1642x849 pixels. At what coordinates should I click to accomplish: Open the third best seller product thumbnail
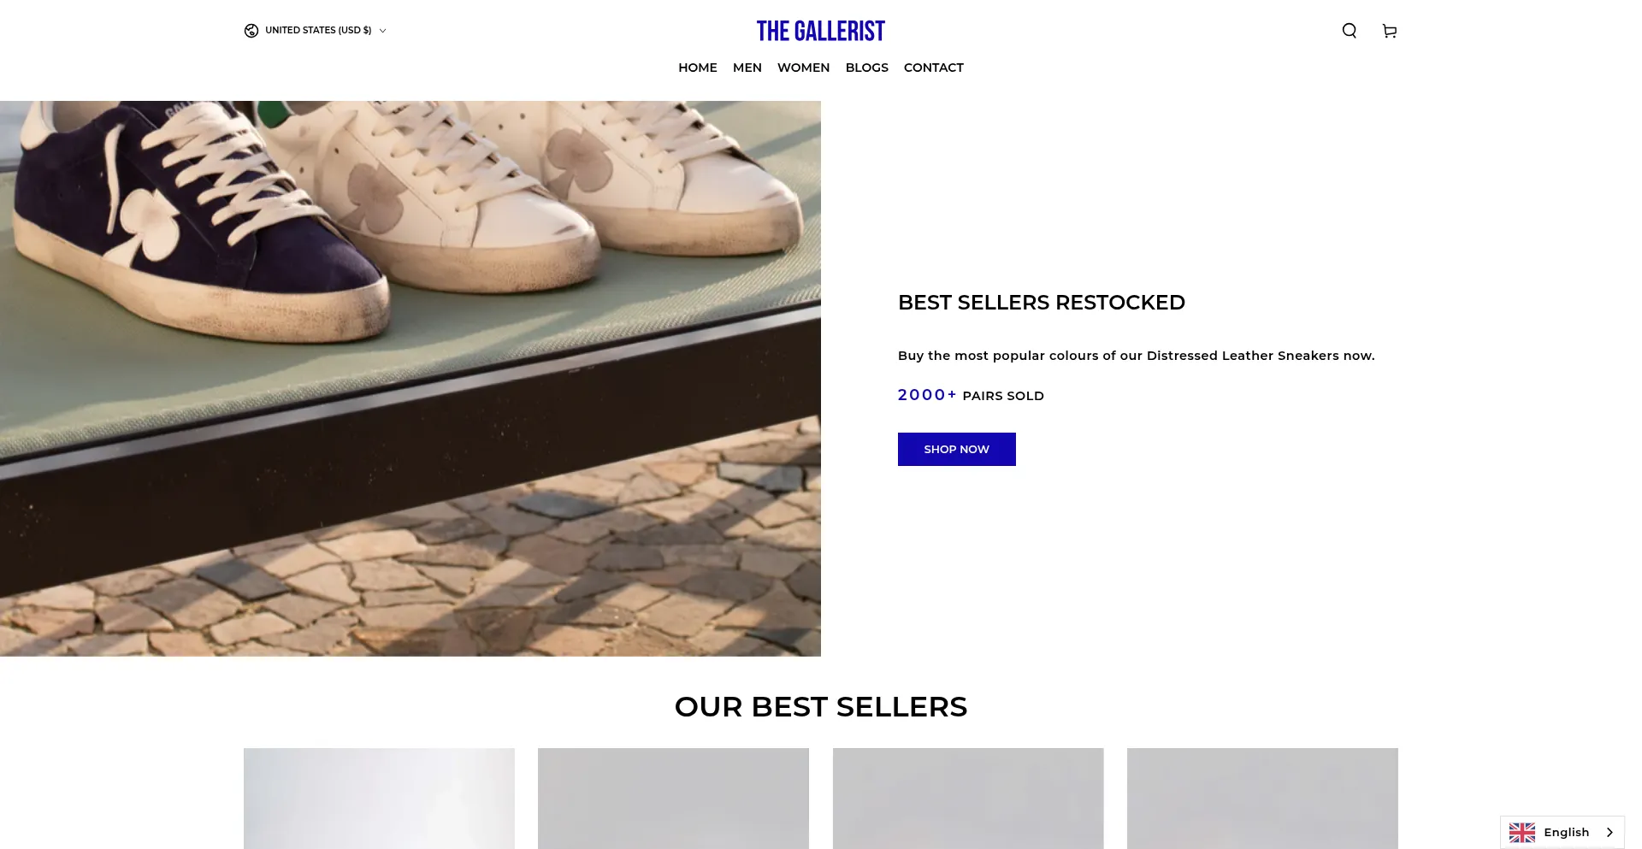tap(968, 799)
